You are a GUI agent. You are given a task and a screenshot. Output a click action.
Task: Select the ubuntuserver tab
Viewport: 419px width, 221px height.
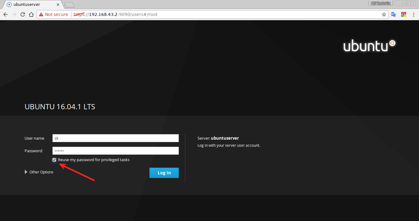pos(33,5)
